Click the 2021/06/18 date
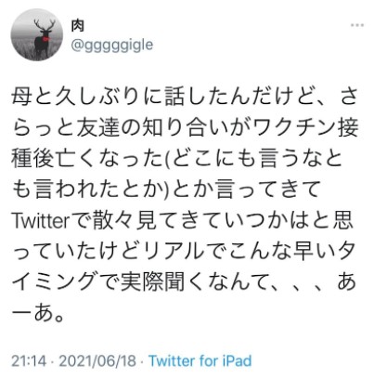The height and width of the screenshot is (379, 374). point(97,361)
